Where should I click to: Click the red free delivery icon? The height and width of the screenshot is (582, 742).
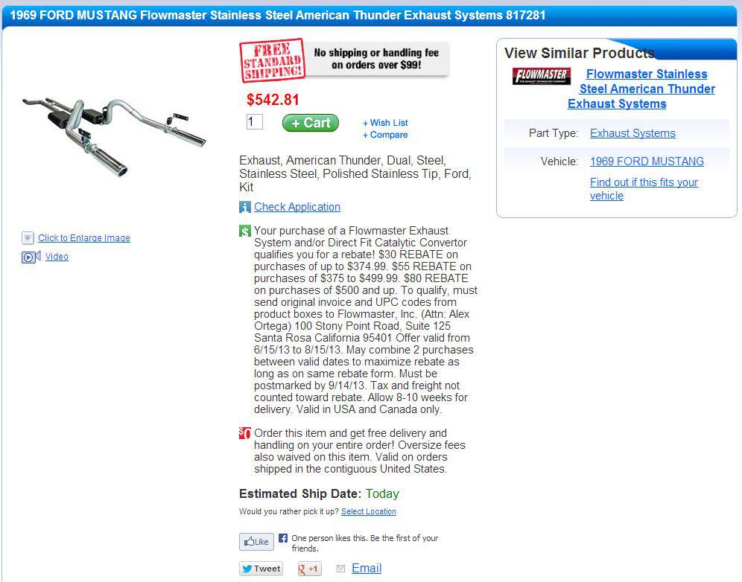(x=245, y=433)
